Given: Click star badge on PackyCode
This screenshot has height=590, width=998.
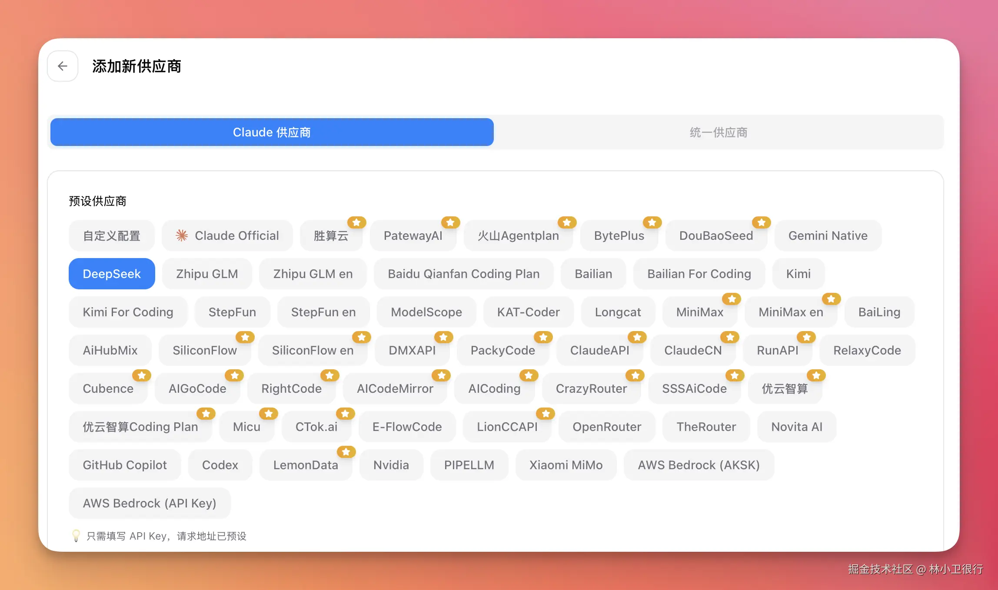Looking at the screenshot, I should tap(543, 337).
